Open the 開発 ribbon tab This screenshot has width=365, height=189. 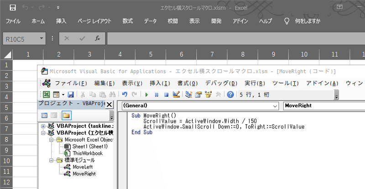pos(216,21)
